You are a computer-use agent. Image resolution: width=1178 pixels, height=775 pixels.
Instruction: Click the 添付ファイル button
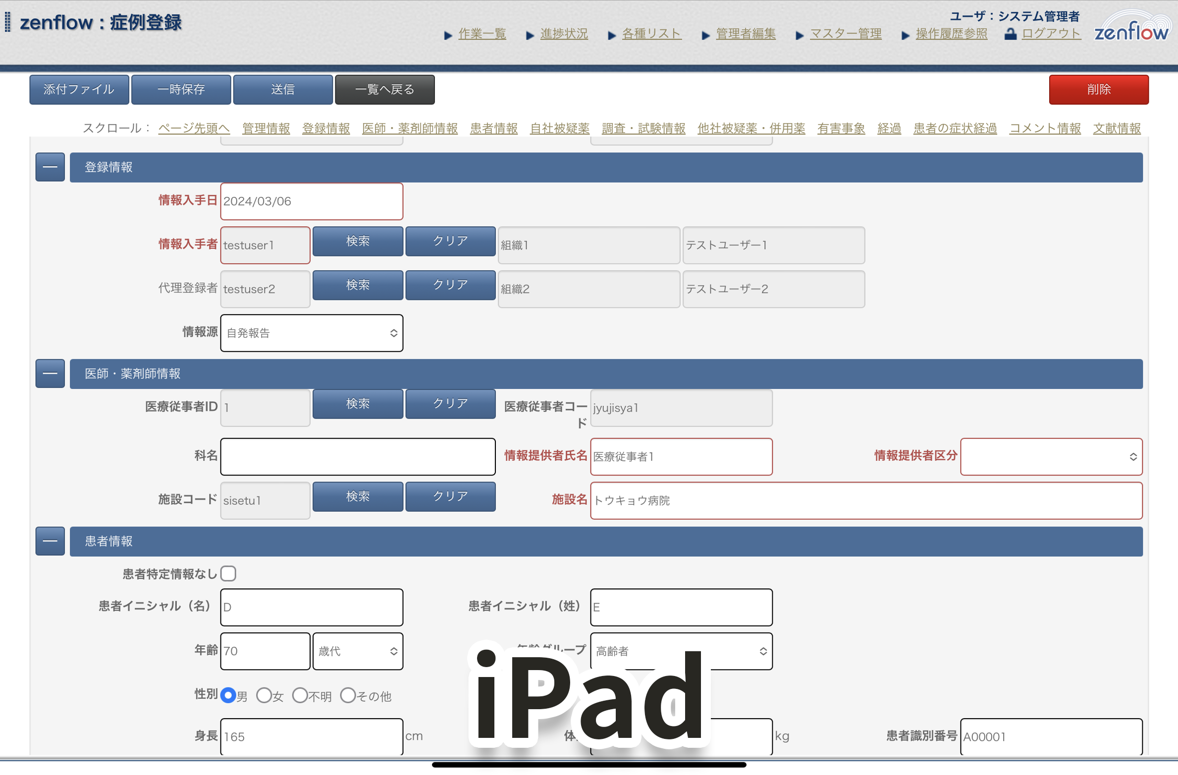point(79,90)
